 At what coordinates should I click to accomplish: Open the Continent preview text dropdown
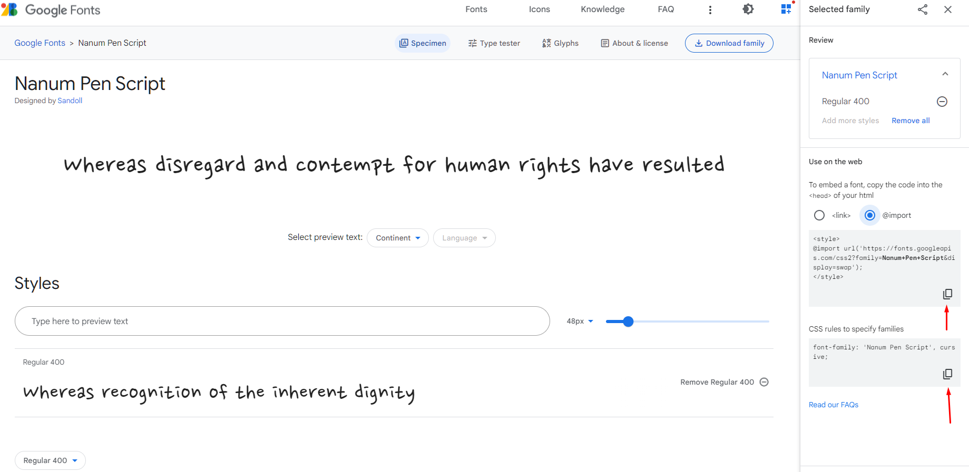(398, 238)
